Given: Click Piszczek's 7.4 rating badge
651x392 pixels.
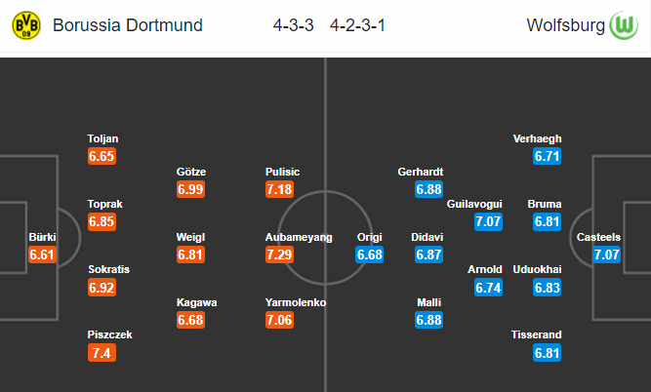Looking at the screenshot, I should [102, 353].
